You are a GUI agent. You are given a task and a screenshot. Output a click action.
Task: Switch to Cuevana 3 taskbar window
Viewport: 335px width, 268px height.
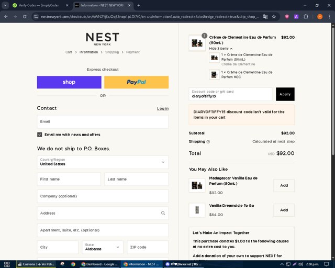(x=36, y=264)
